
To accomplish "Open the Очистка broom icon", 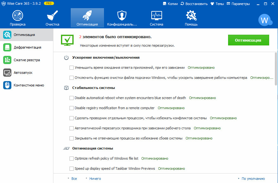I will point(52,15).
